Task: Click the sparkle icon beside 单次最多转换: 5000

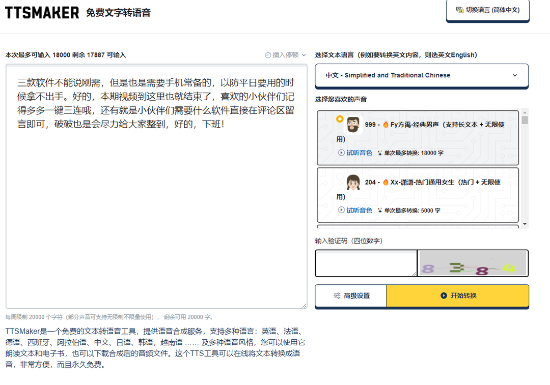Action: pyautogui.click(x=380, y=211)
